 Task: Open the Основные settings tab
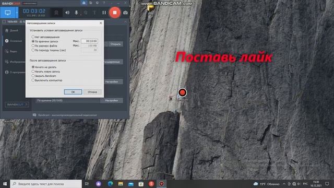tap(14, 41)
